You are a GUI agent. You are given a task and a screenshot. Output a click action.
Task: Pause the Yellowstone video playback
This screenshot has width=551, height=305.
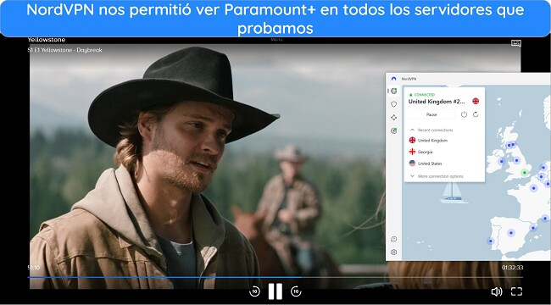275,291
